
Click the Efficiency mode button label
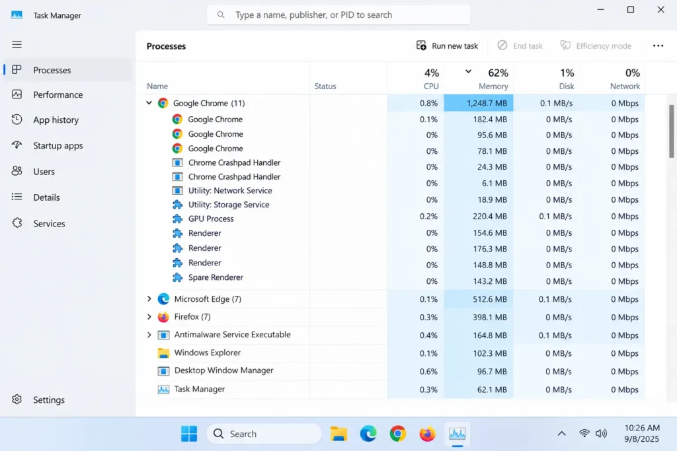click(604, 46)
